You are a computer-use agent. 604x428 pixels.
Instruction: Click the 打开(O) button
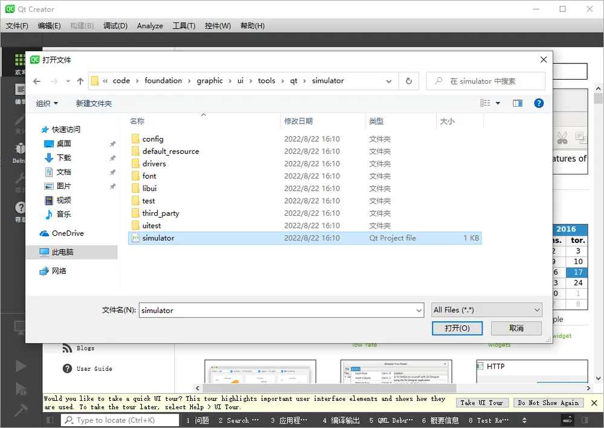click(457, 328)
